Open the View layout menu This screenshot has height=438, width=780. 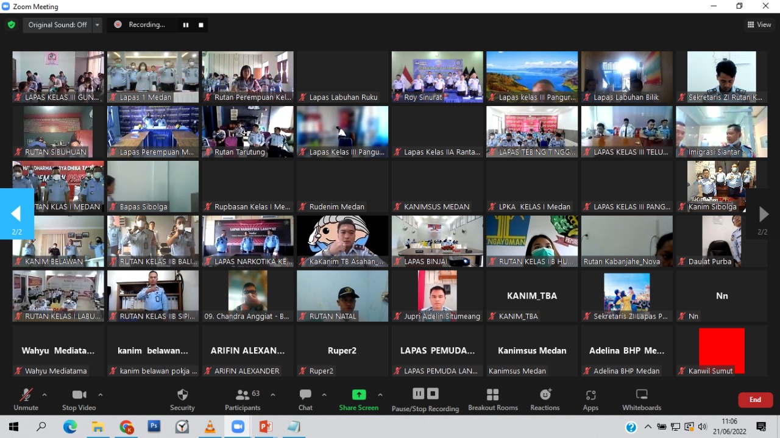pos(759,25)
